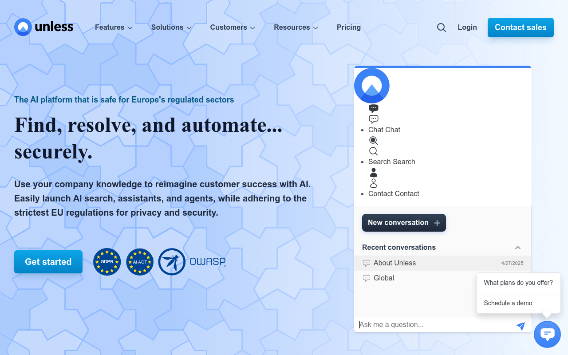The image size is (568, 355).
Task: Click the unless logo in the header
Action: (x=43, y=27)
